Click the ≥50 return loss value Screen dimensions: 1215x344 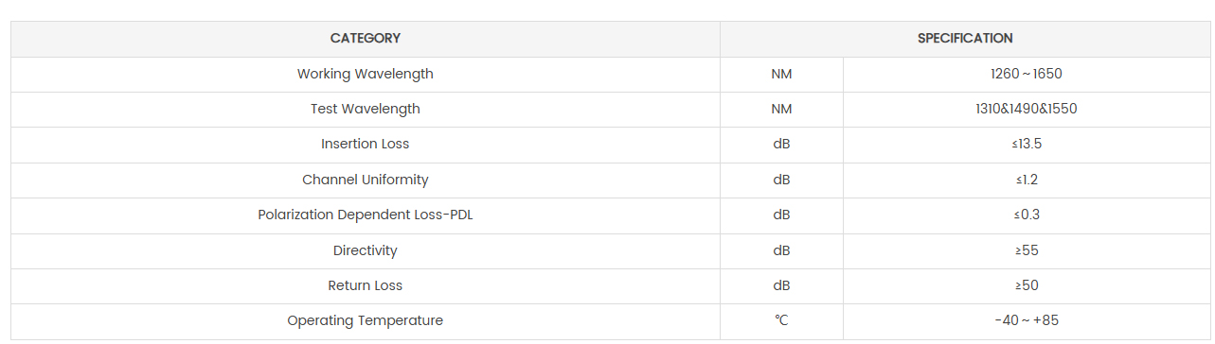(x=1027, y=285)
